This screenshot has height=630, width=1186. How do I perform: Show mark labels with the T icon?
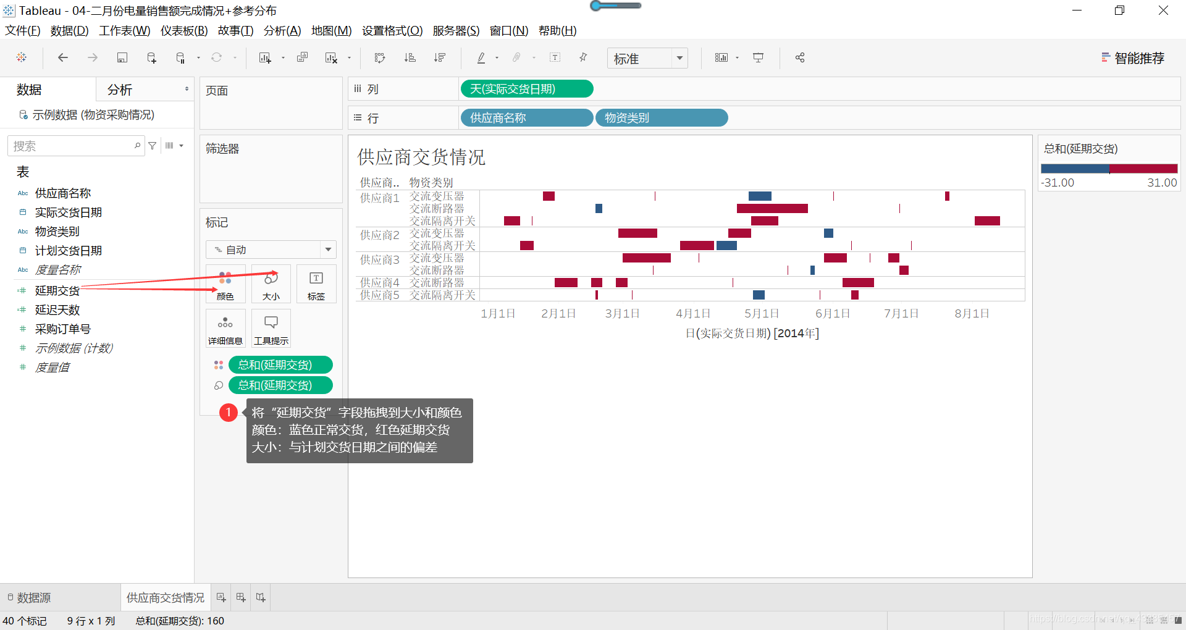tap(555, 57)
